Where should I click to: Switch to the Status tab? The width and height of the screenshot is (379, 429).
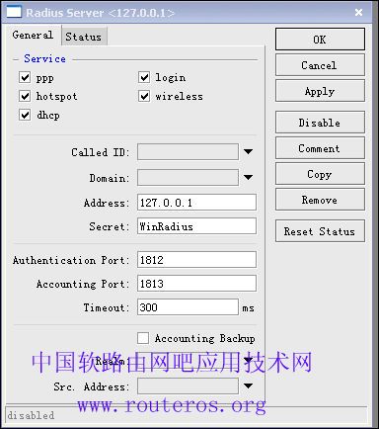point(84,37)
